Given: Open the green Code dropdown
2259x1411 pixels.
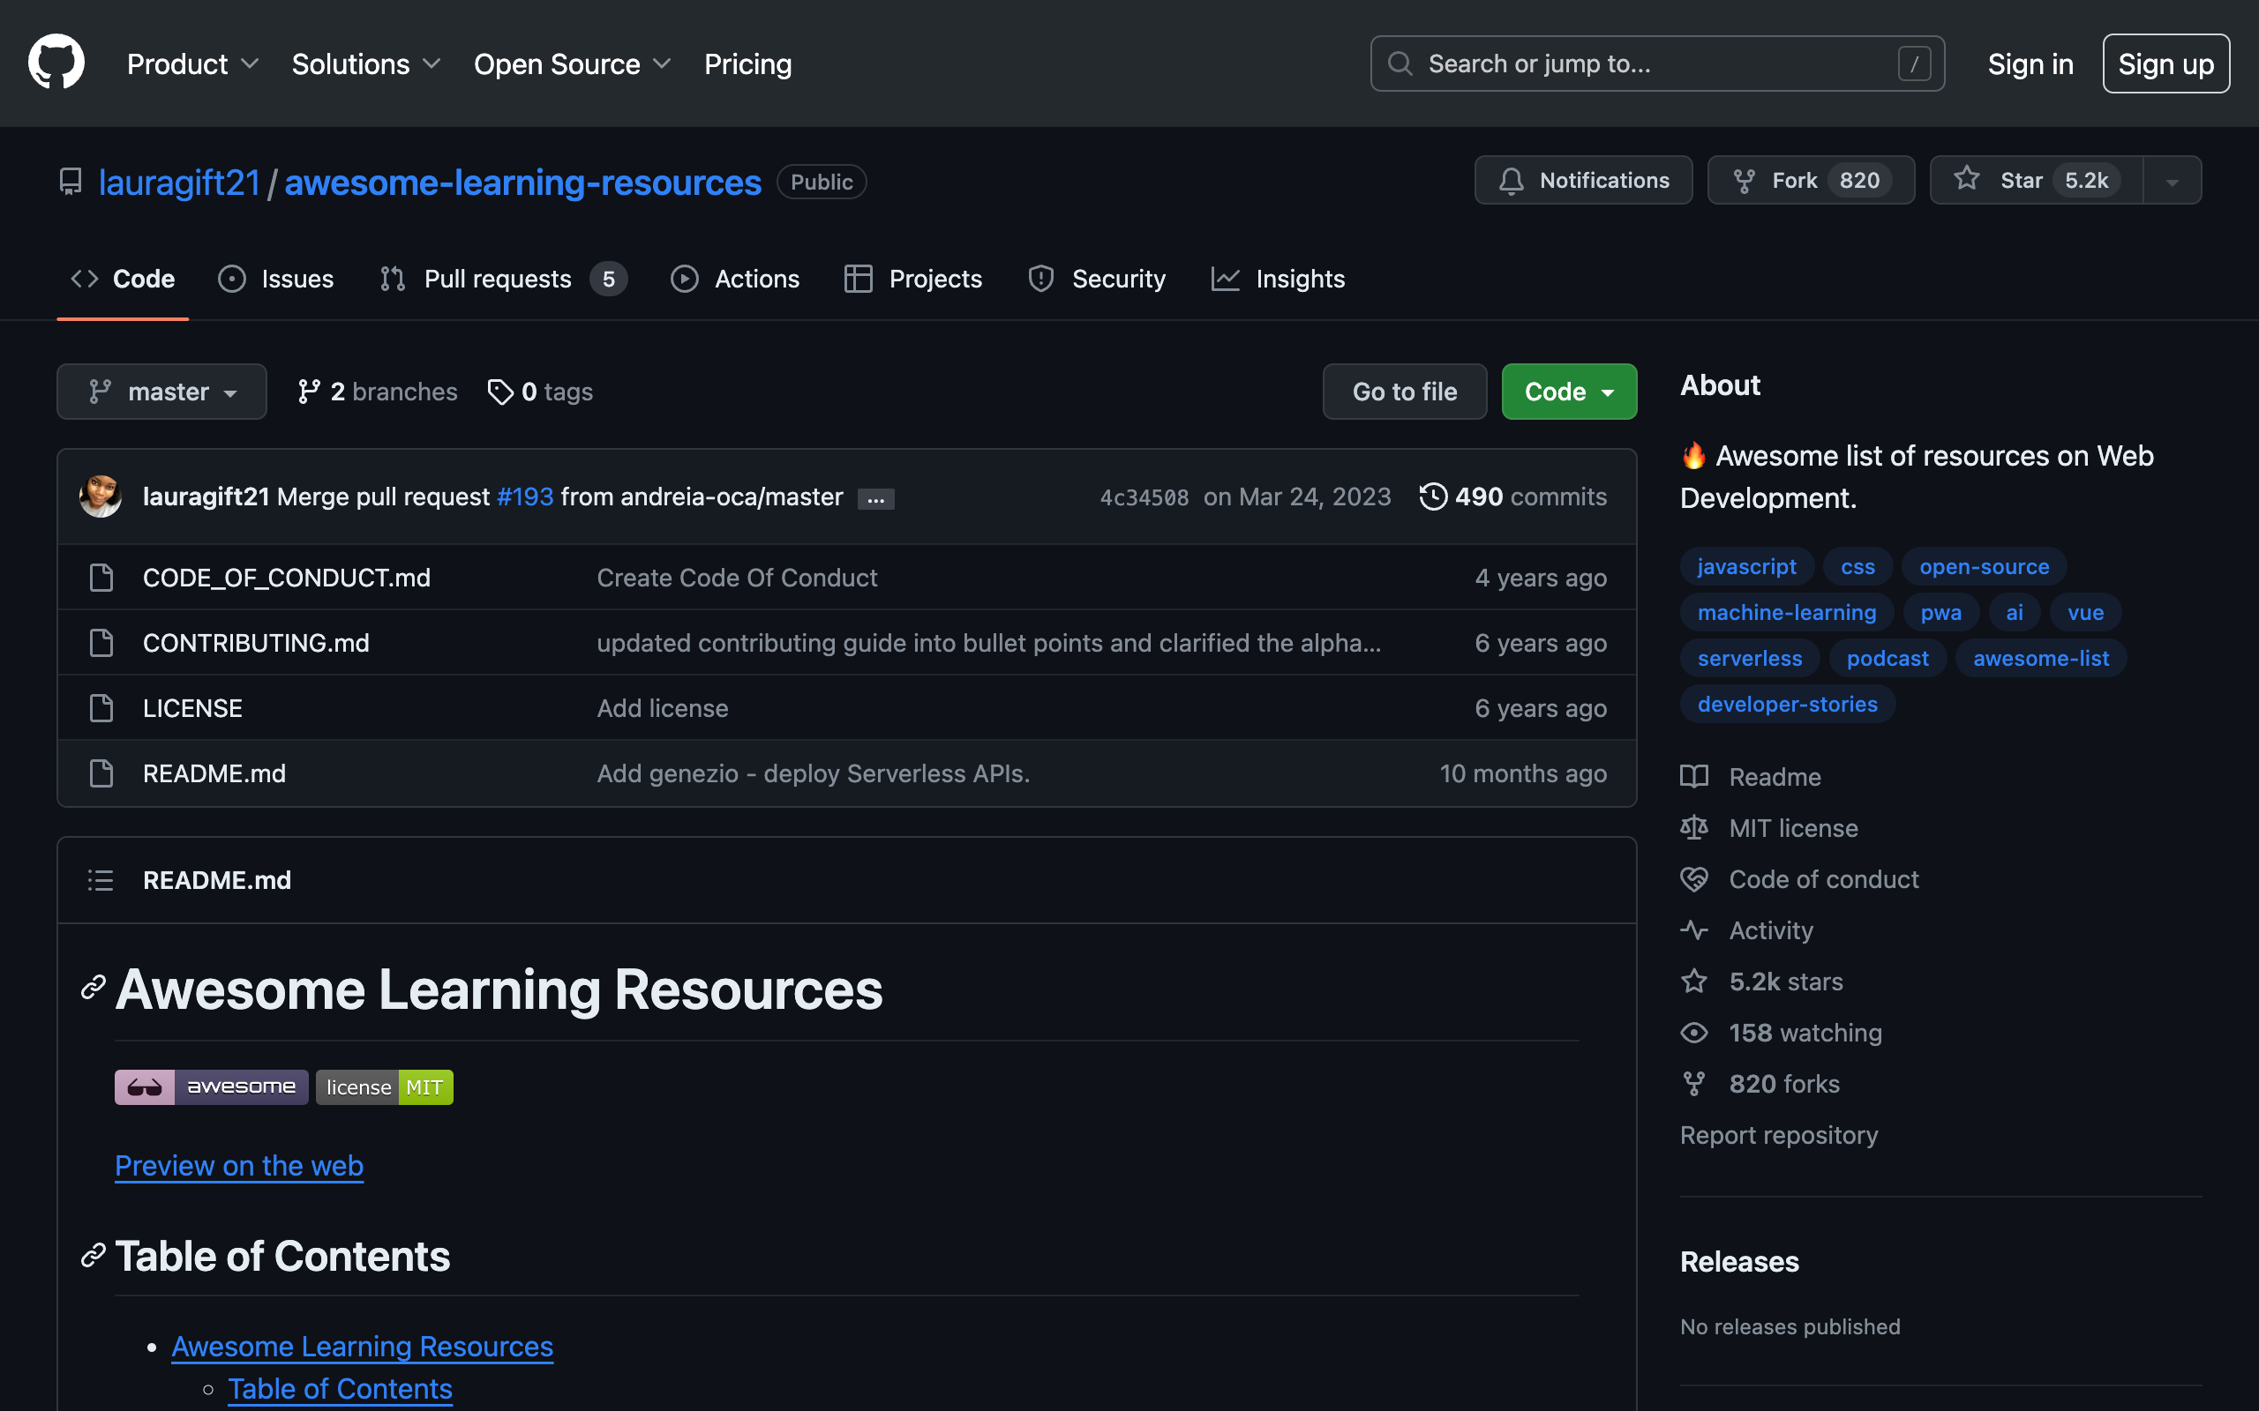Looking at the screenshot, I should (x=1569, y=392).
